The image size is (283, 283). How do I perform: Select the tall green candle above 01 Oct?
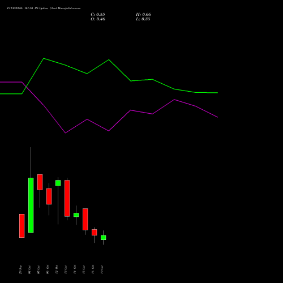(x=31, y=205)
